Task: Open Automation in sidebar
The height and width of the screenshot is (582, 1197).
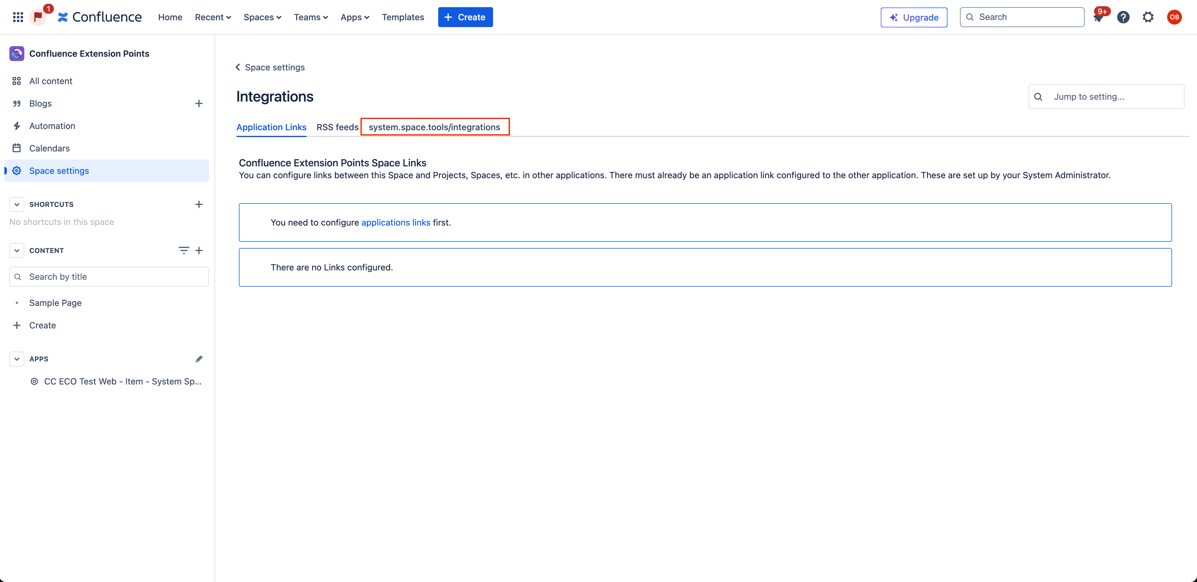Action: pos(52,126)
